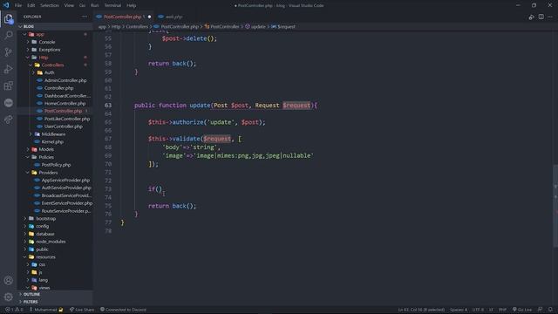Expand the OUTLINE section
This screenshot has height=314, width=558.
55,295
